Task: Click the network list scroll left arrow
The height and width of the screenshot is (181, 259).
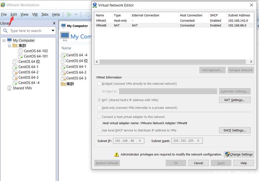Action: pyautogui.click(x=97, y=62)
